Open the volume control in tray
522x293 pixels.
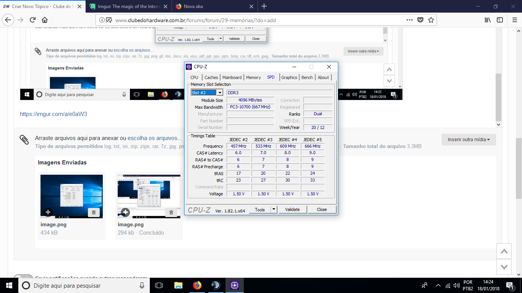456,285
